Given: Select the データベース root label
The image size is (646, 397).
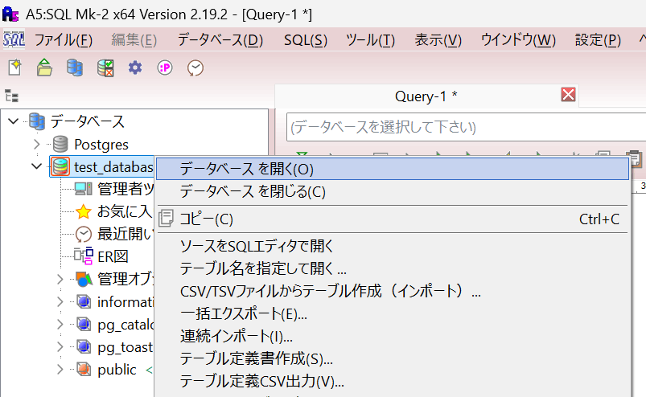Looking at the screenshot, I should click(87, 121).
